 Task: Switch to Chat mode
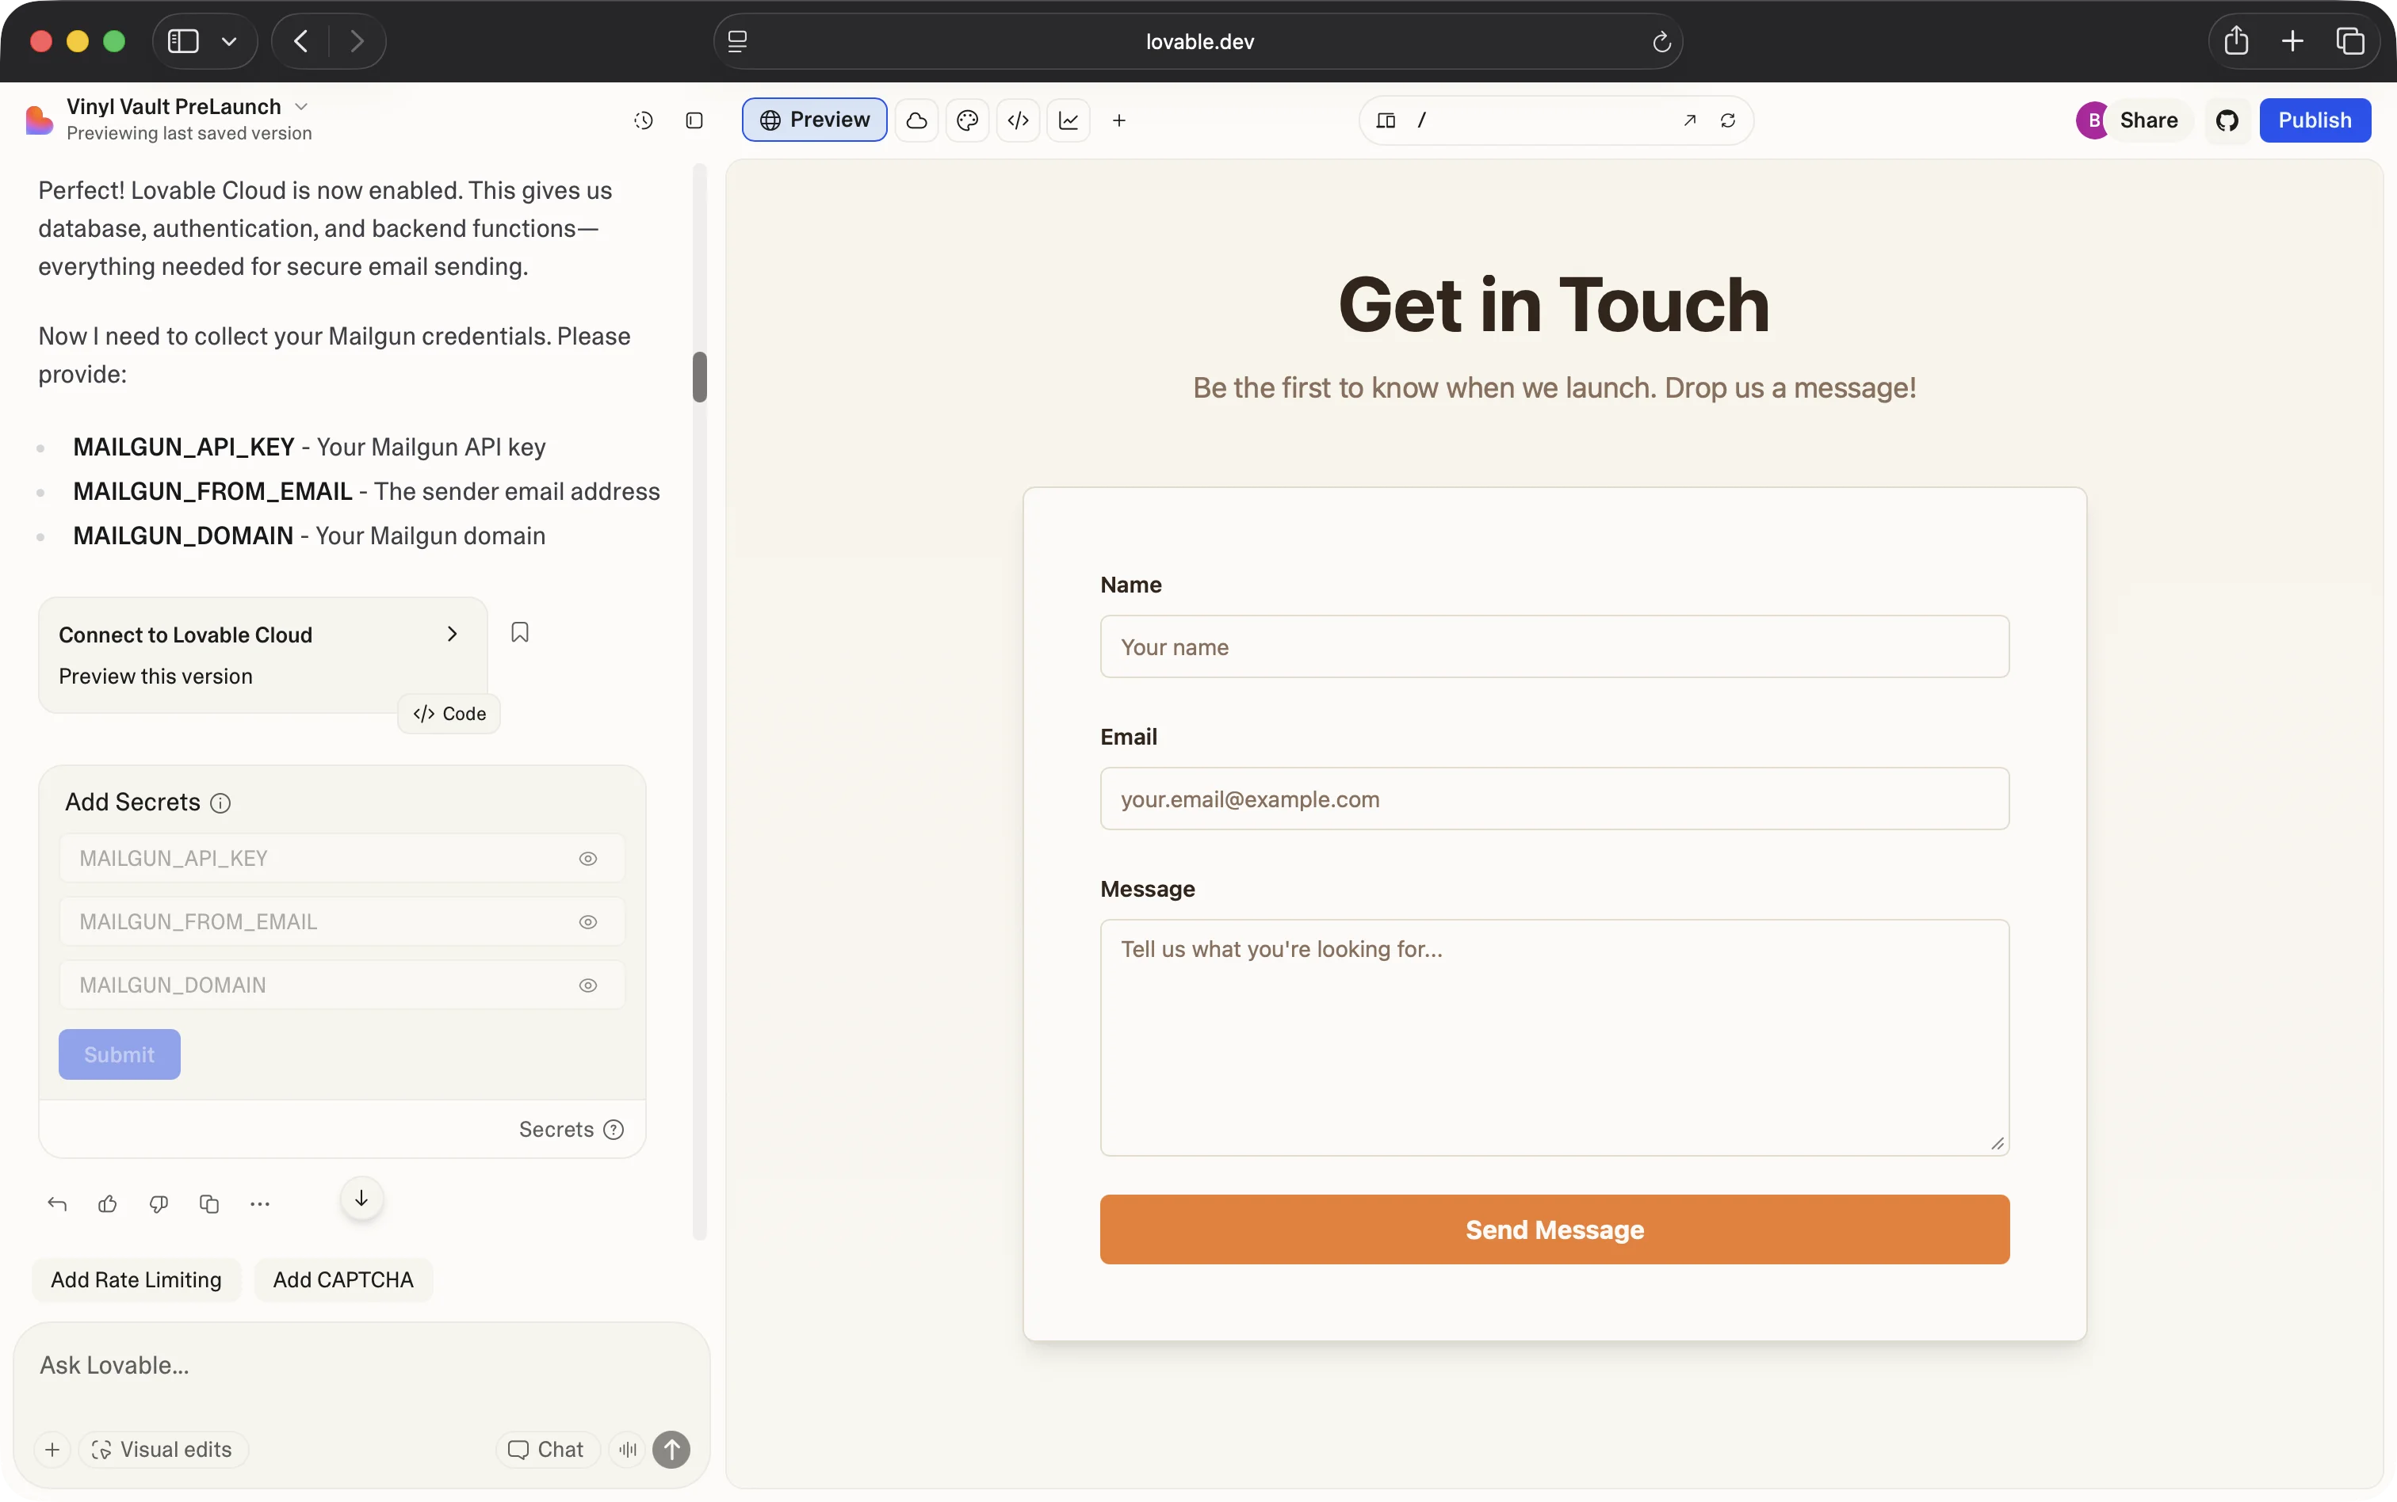pos(547,1450)
